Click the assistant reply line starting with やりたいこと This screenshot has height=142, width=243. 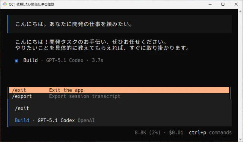coord(102,48)
